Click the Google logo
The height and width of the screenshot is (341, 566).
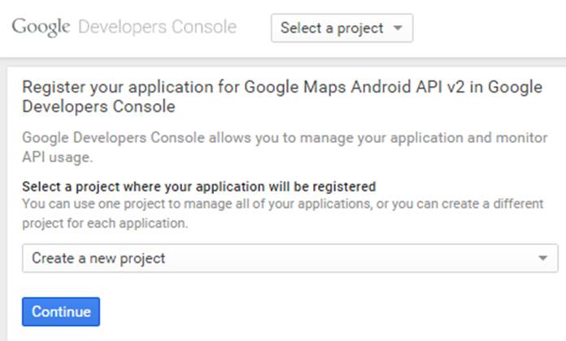[x=41, y=28]
